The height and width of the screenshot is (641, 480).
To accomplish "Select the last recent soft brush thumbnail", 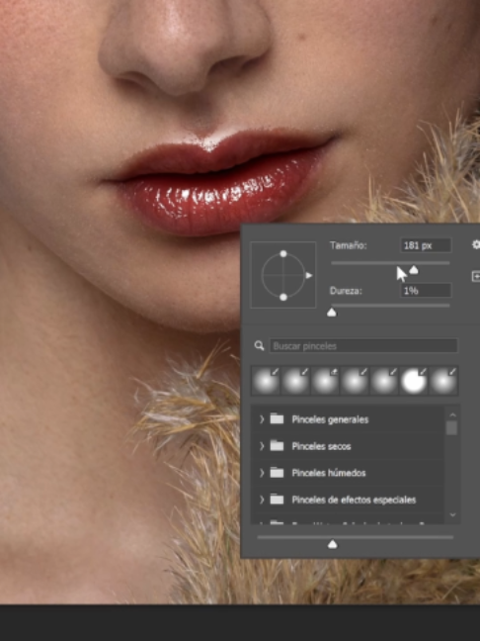I will coord(443,381).
